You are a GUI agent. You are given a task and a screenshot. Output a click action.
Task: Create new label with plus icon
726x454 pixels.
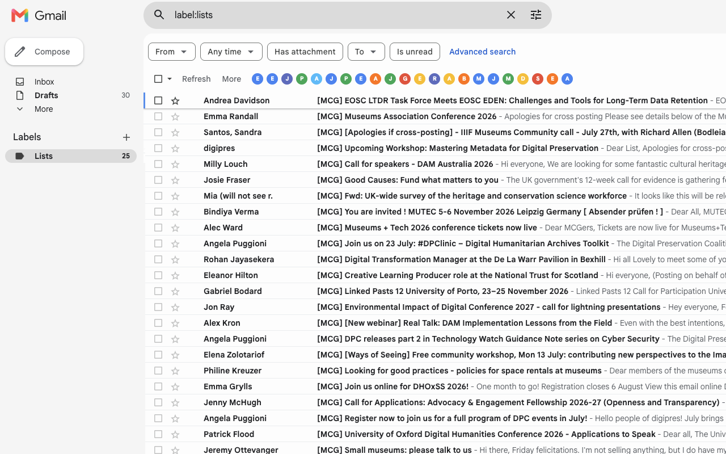pos(126,137)
